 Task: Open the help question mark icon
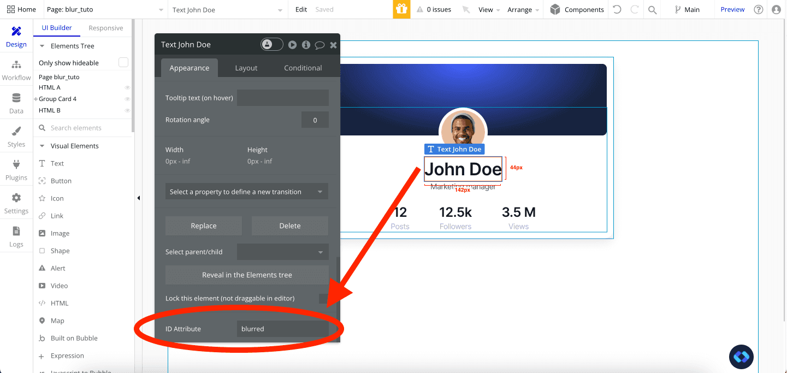click(758, 9)
